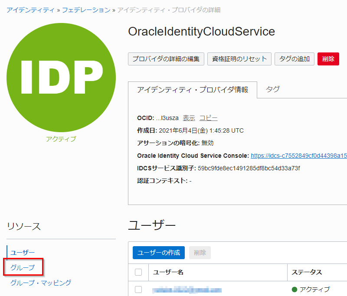Select グループ in the resources list

click(x=23, y=267)
